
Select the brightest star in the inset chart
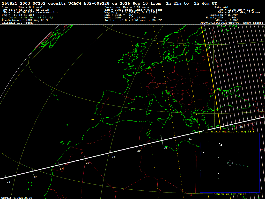221,145
